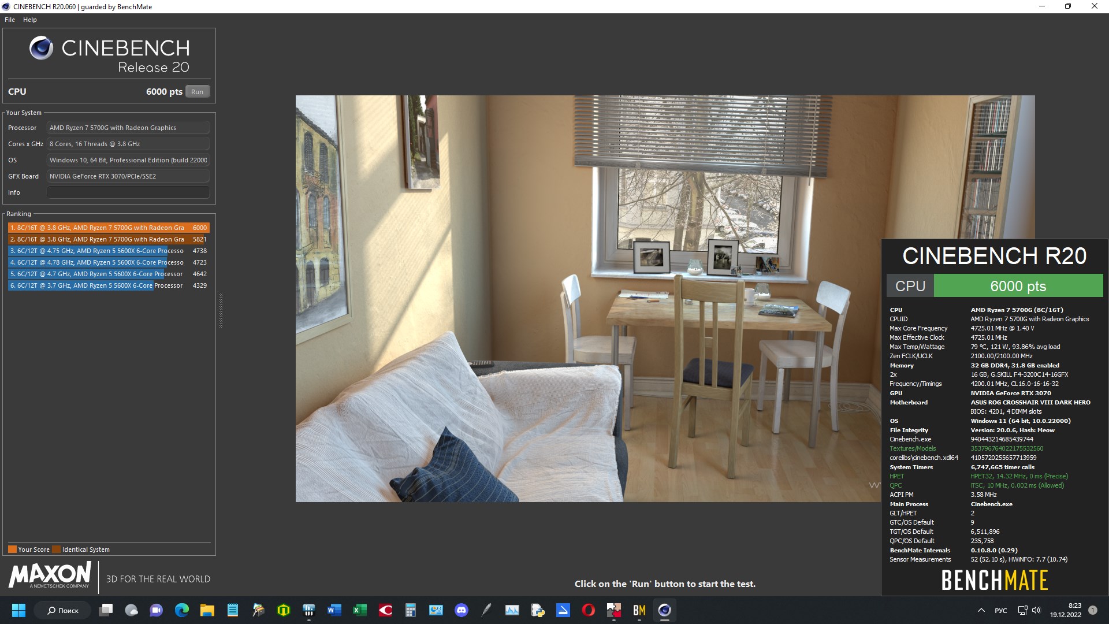This screenshot has height=624, width=1109.
Task: Select ranking entry 6 scoring 4329
Action: coord(109,285)
